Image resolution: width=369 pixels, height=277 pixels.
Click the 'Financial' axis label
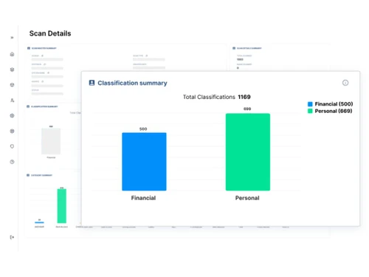pyautogui.click(x=143, y=198)
